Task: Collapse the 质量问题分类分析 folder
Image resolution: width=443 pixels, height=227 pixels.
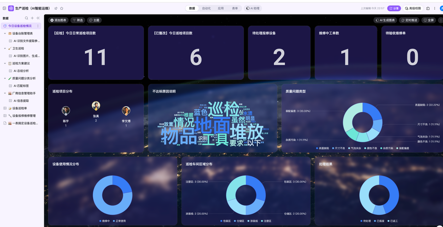Action: 5,78
